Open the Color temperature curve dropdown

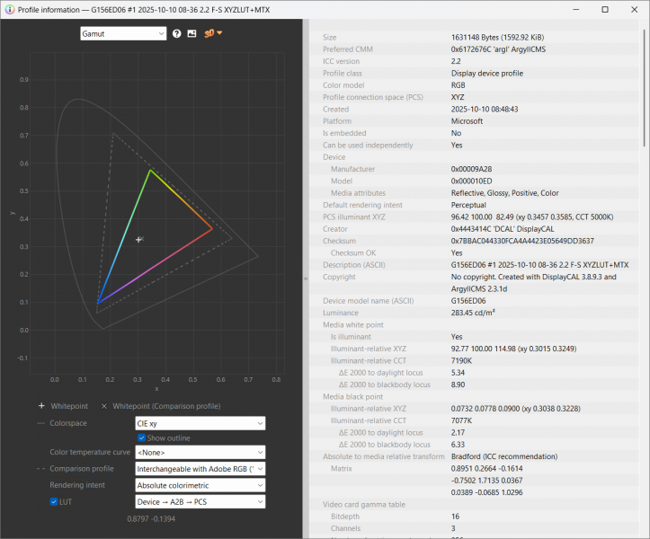(200, 453)
